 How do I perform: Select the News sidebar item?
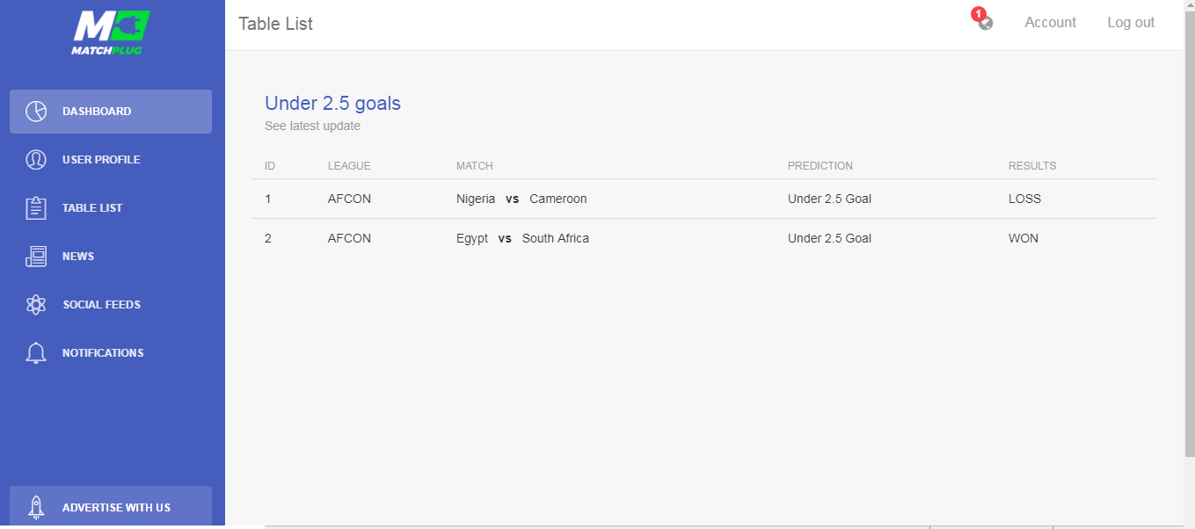click(111, 257)
